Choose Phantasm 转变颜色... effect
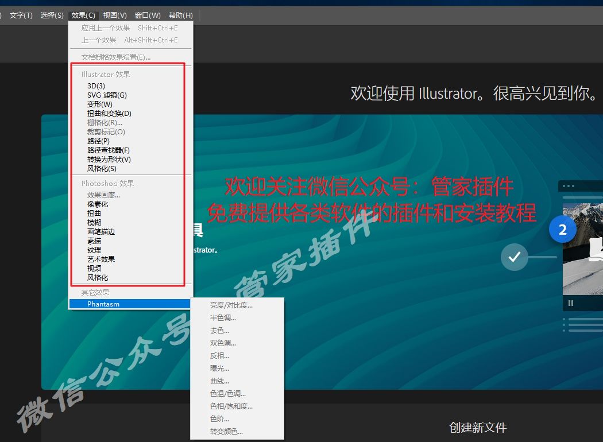The height and width of the screenshot is (442, 603). 237,432
